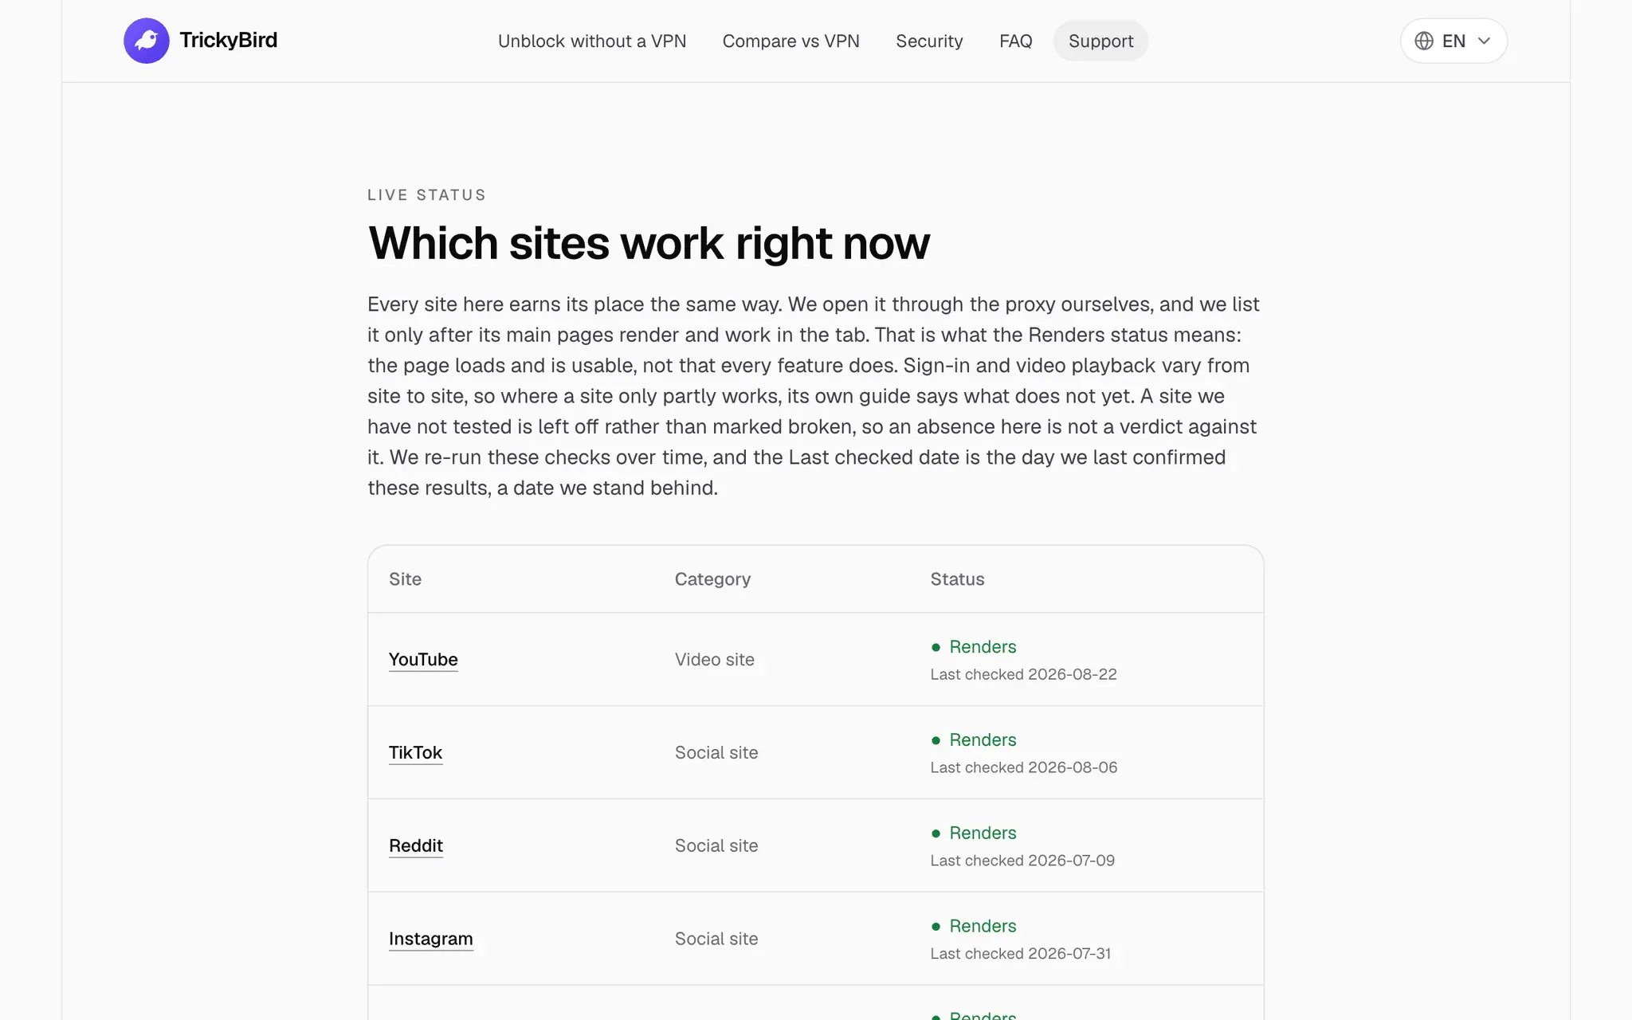This screenshot has height=1020, width=1632.
Task: Click the 'Video site' category cell
Action: pyautogui.click(x=714, y=660)
